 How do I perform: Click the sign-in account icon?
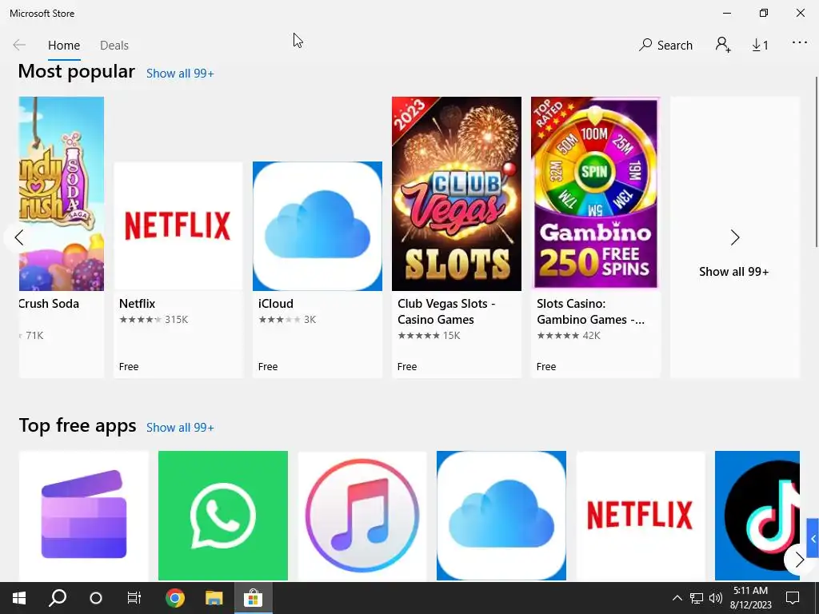point(723,45)
